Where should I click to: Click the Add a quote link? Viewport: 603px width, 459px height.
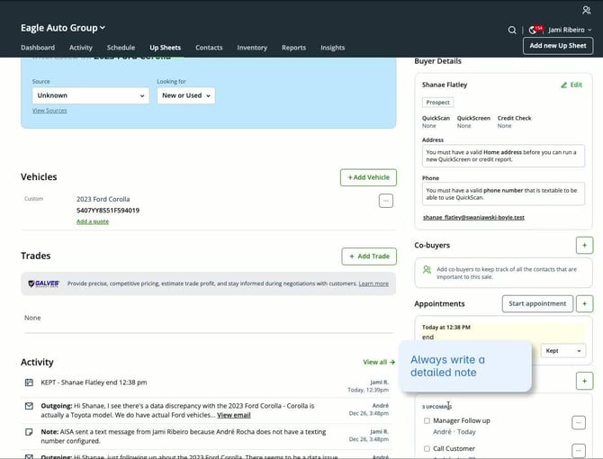(x=93, y=221)
